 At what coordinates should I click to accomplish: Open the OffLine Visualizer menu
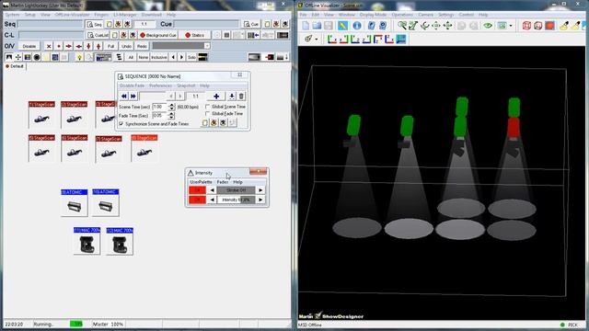click(x=72, y=15)
